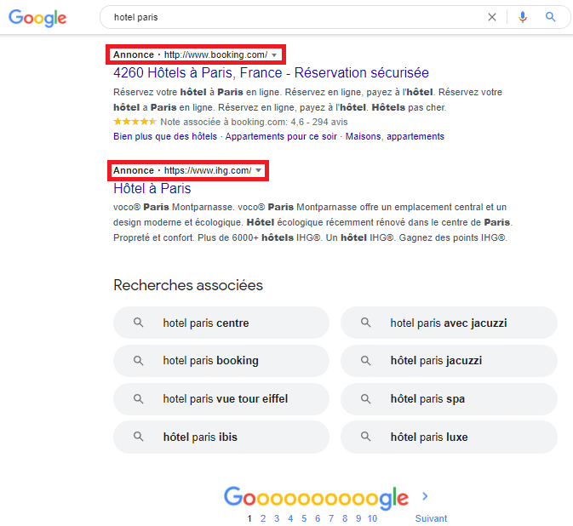Expand dropdown arrow next to ihg.com URL

[258, 170]
